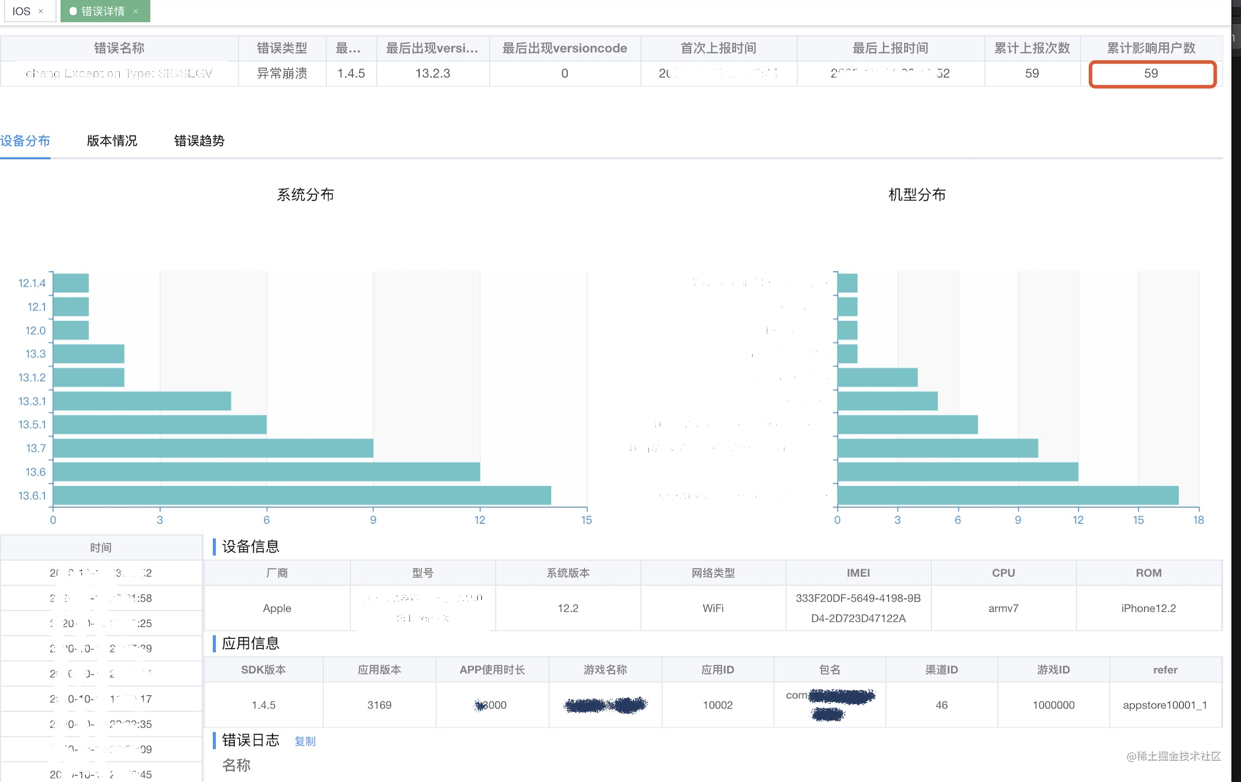Close the 错误详情 tab
Viewport: 1241px width, 782px height.
point(135,11)
